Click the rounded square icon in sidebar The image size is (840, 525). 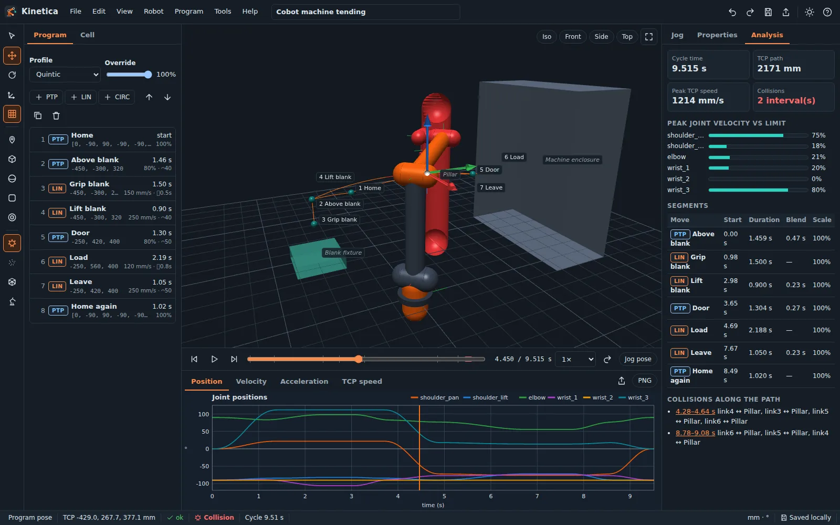tap(12, 198)
